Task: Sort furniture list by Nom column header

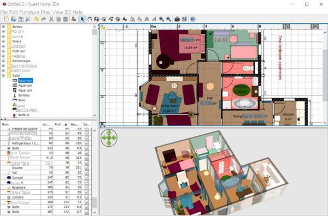Action: tap(21, 124)
